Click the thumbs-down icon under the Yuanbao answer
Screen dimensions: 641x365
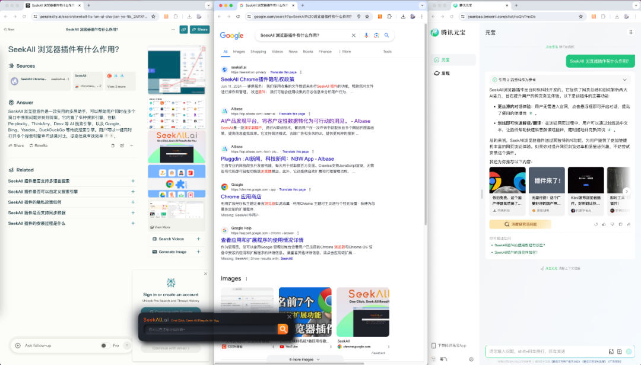click(x=613, y=224)
